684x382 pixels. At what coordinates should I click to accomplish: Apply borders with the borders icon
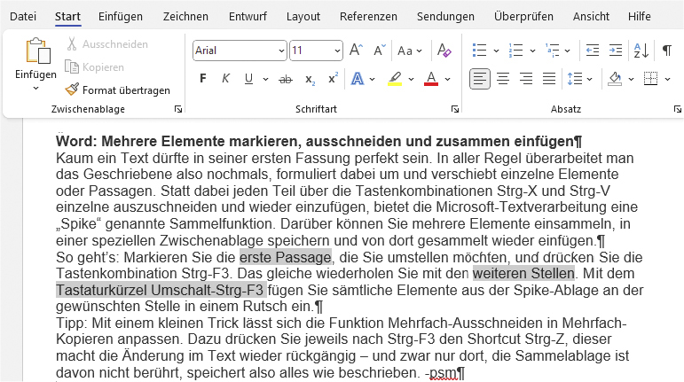coord(650,79)
